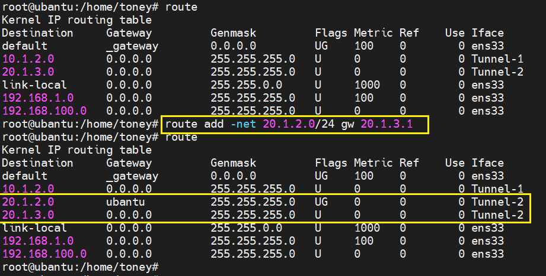Click the 'ubantu' gateway in the 20.1.2.0 row
Image resolution: width=546 pixels, height=276 pixels.
126,202
